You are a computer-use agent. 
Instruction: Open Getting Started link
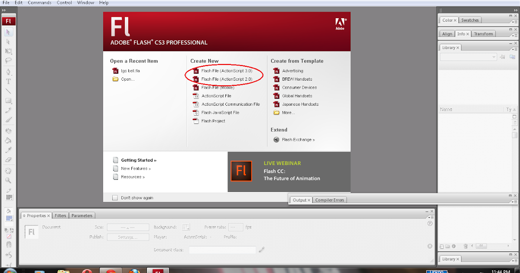pos(139,160)
